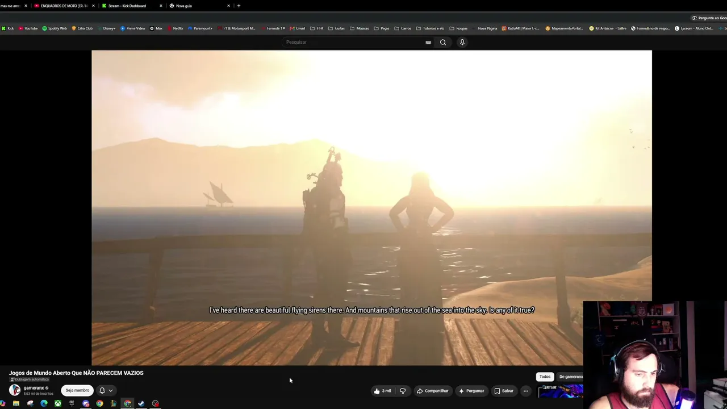Open File Explorer from the taskbar
Viewport: 727px width, 409px height.
16,403
